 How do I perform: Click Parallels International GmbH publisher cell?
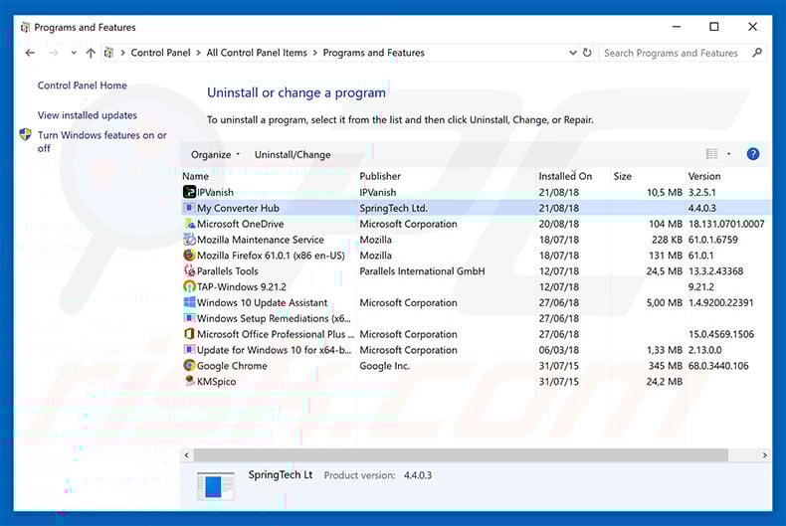pos(422,271)
